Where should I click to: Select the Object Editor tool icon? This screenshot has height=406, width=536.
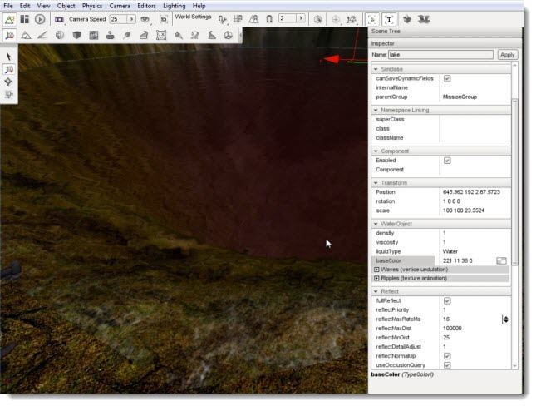(x=10, y=35)
